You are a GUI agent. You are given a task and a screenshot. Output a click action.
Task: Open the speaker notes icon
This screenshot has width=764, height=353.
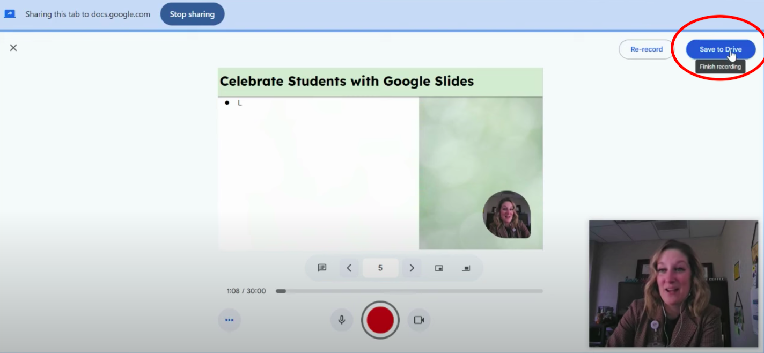coord(322,268)
